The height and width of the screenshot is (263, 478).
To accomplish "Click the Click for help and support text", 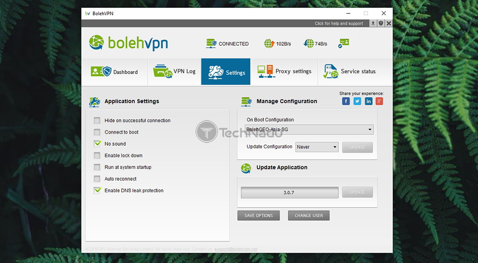I will (x=339, y=23).
